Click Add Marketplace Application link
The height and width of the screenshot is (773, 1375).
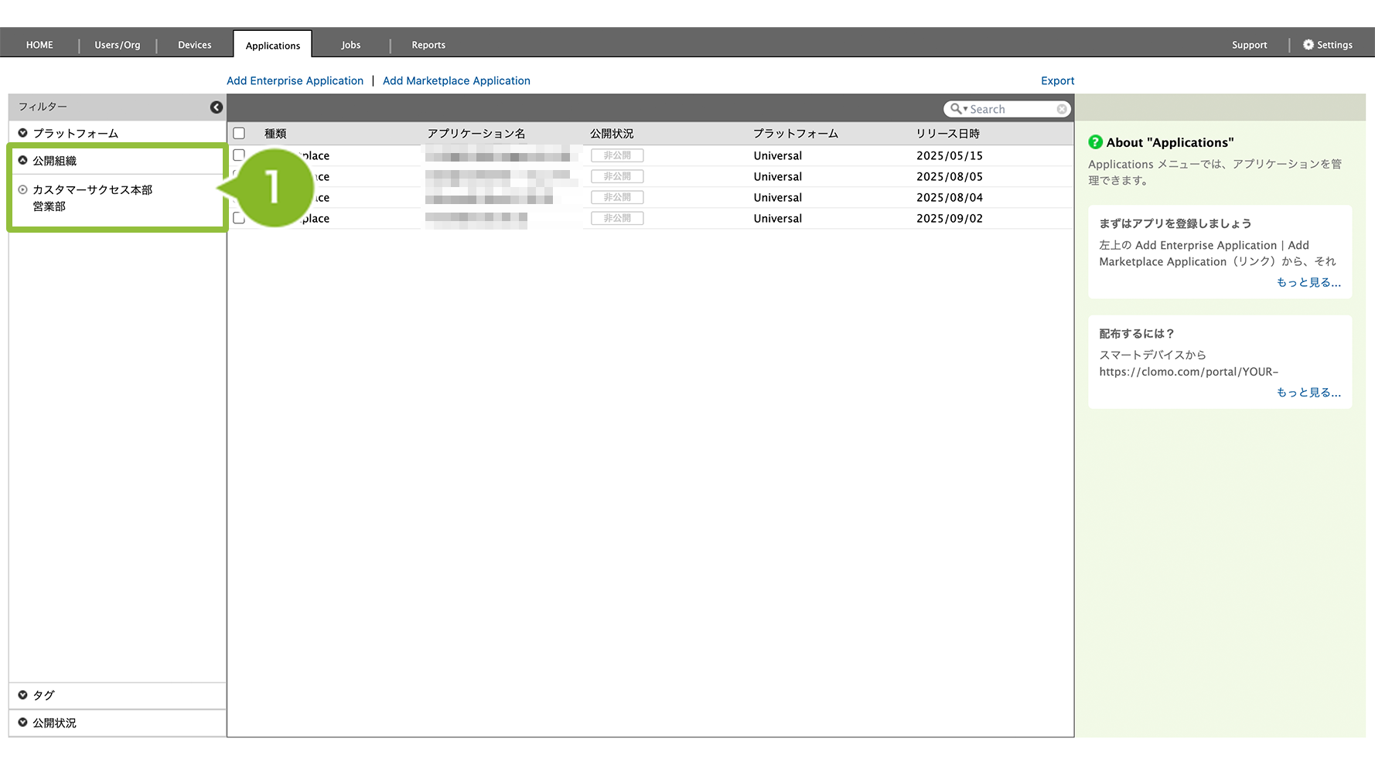456,81
